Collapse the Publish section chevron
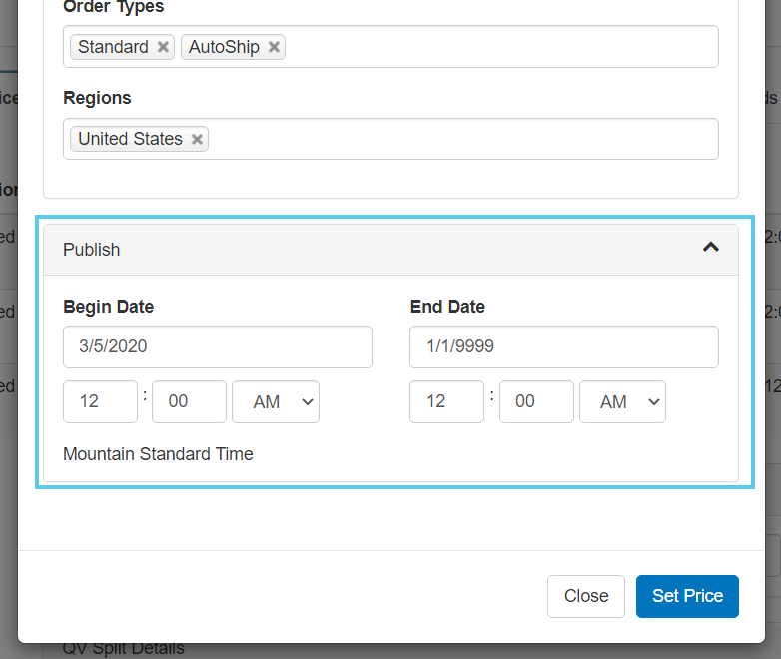This screenshot has width=781, height=659. pyautogui.click(x=711, y=248)
